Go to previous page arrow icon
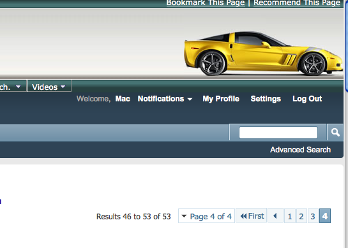Viewport: 348px width, 248px height. (275, 215)
